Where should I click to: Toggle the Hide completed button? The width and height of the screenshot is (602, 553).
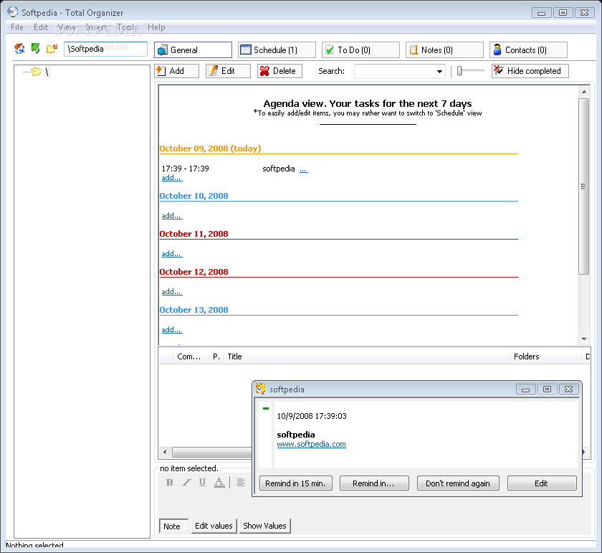(530, 71)
